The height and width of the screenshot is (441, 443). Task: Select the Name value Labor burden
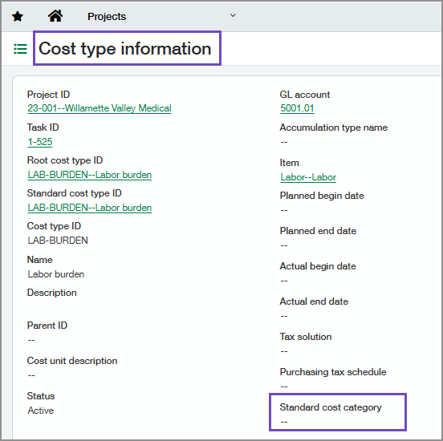pos(56,274)
